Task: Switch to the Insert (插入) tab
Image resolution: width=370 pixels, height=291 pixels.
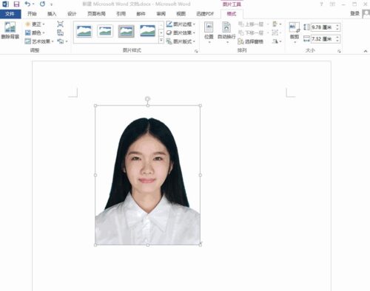Action: 52,14
